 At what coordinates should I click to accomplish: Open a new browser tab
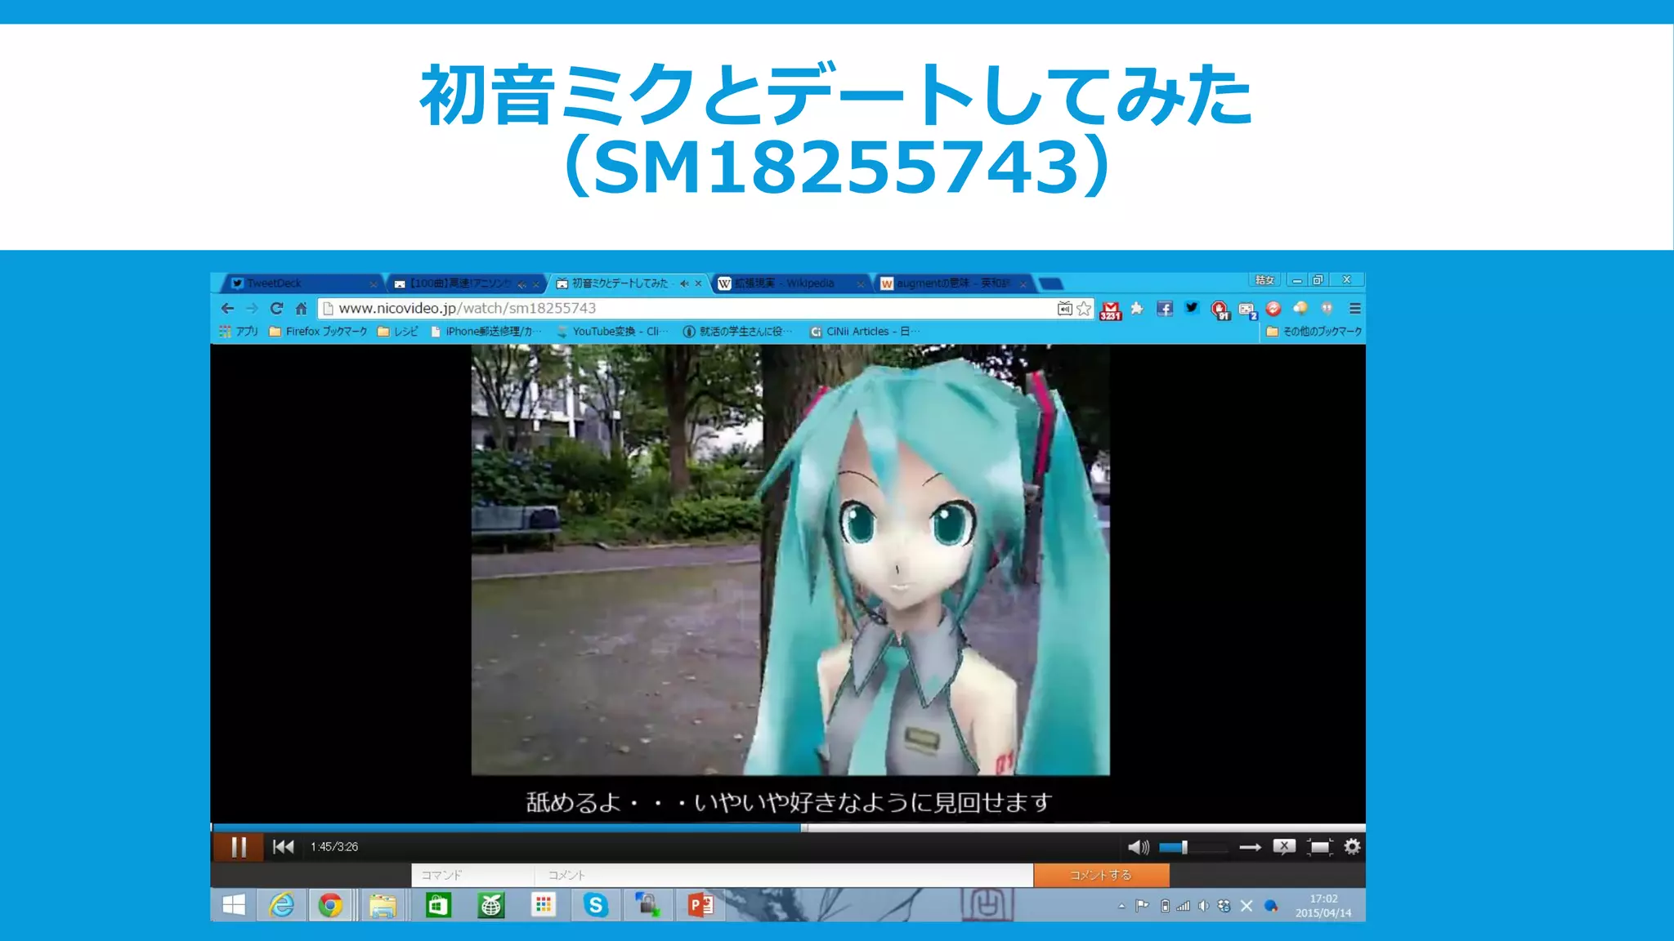coord(1052,283)
